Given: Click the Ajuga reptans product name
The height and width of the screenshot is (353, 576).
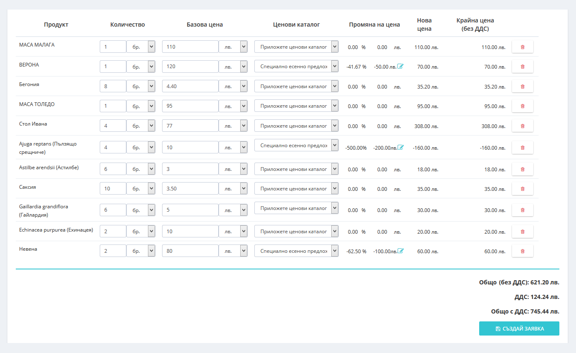Looking at the screenshot, I should (48, 148).
